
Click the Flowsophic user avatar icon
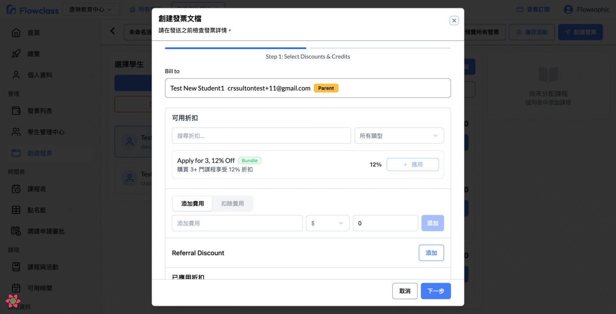pos(568,9)
